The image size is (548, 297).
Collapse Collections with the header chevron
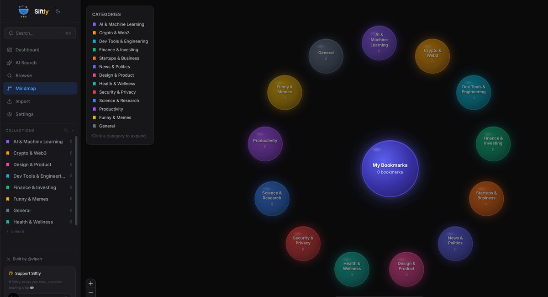(x=73, y=130)
